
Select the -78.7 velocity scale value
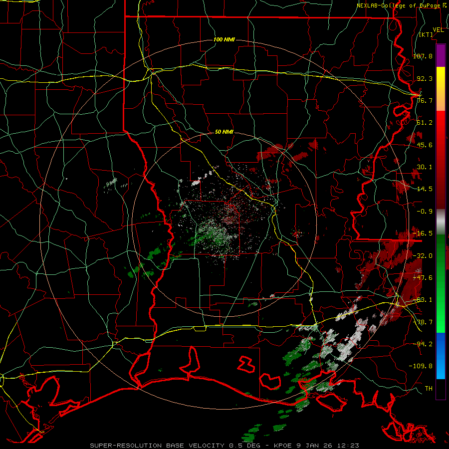pos(423,322)
